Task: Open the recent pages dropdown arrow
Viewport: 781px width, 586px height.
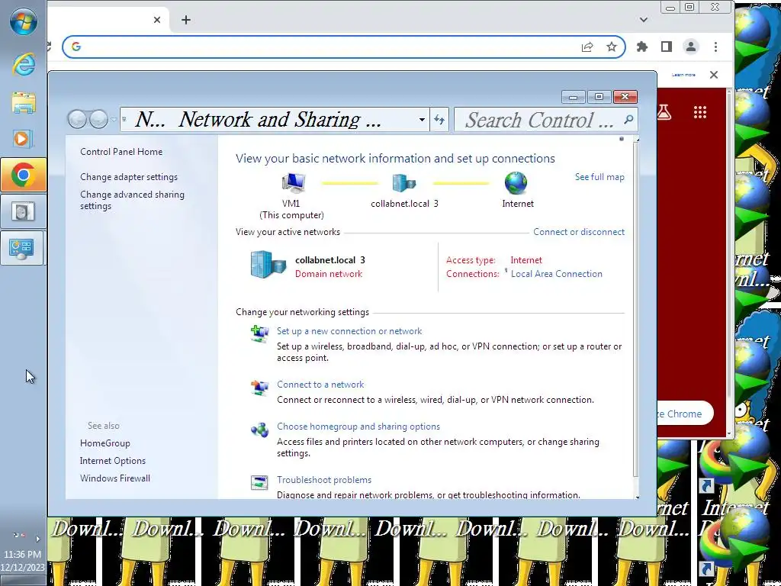Action: tap(114, 120)
